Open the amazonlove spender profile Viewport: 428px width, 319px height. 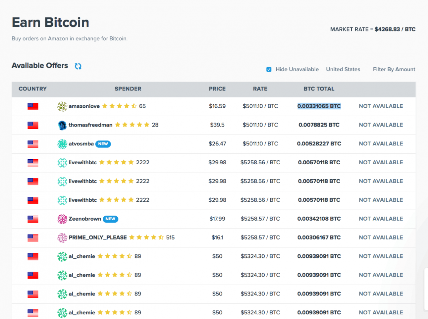tap(84, 106)
